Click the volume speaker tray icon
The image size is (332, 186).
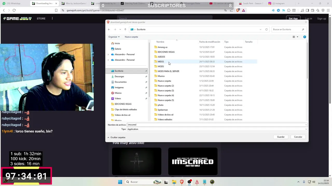tap(314, 182)
